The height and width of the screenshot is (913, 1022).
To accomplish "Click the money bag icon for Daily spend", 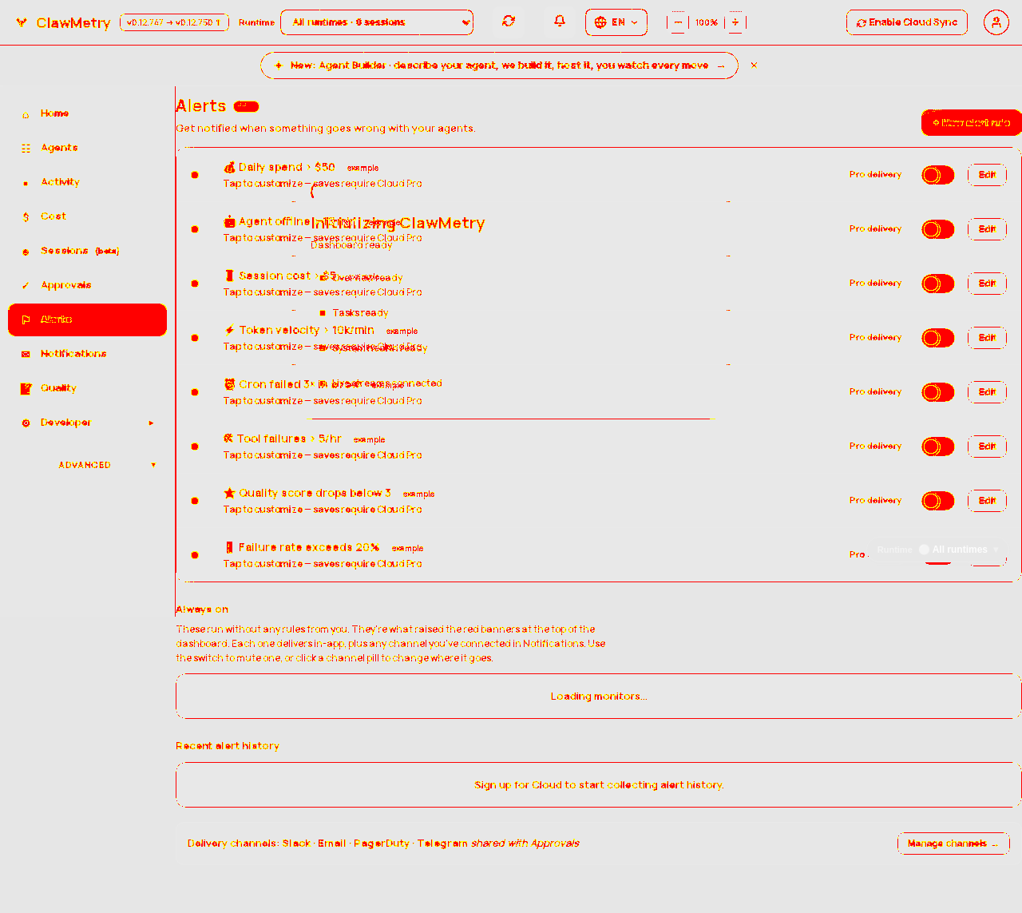I will 229,167.
